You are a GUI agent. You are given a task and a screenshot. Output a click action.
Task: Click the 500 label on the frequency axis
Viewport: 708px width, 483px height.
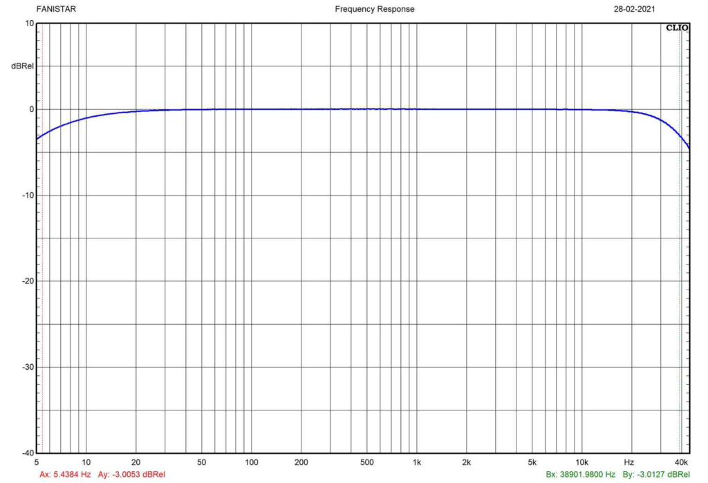pos(366,462)
